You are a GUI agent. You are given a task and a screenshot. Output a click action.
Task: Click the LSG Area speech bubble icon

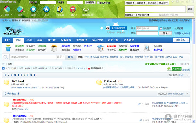point(99,82)
